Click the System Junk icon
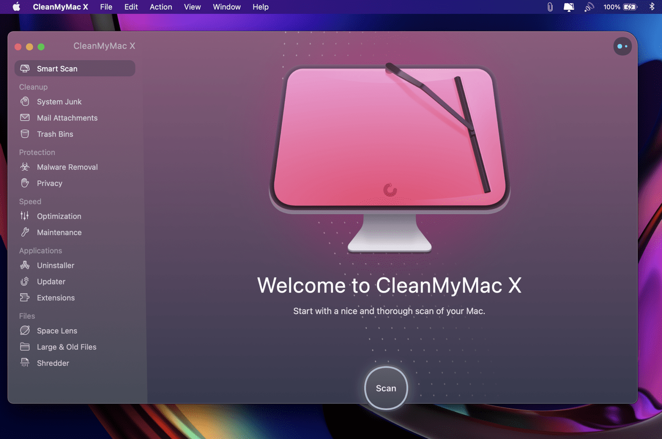The image size is (662, 439). 25,102
